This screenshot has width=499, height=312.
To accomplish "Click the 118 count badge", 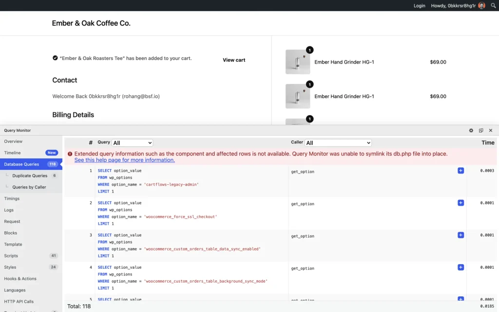I will pyautogui.click(x=53, y=164).
